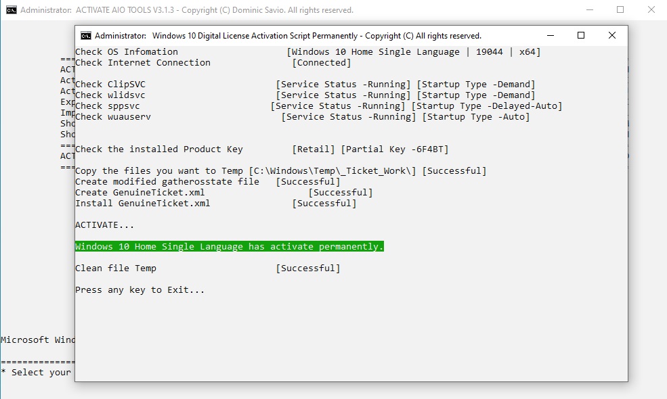Click the green highlighted activation success message

pos(229,247)
